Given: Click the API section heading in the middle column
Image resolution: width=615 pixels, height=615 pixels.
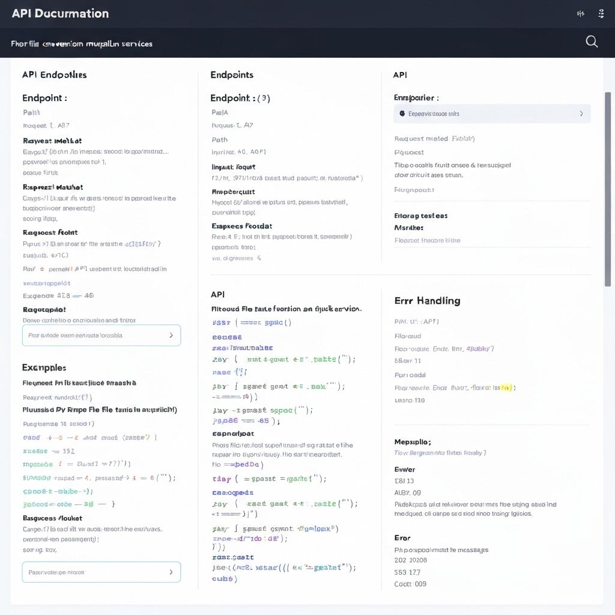Looking at the screenshot, I should coord(217,294).
